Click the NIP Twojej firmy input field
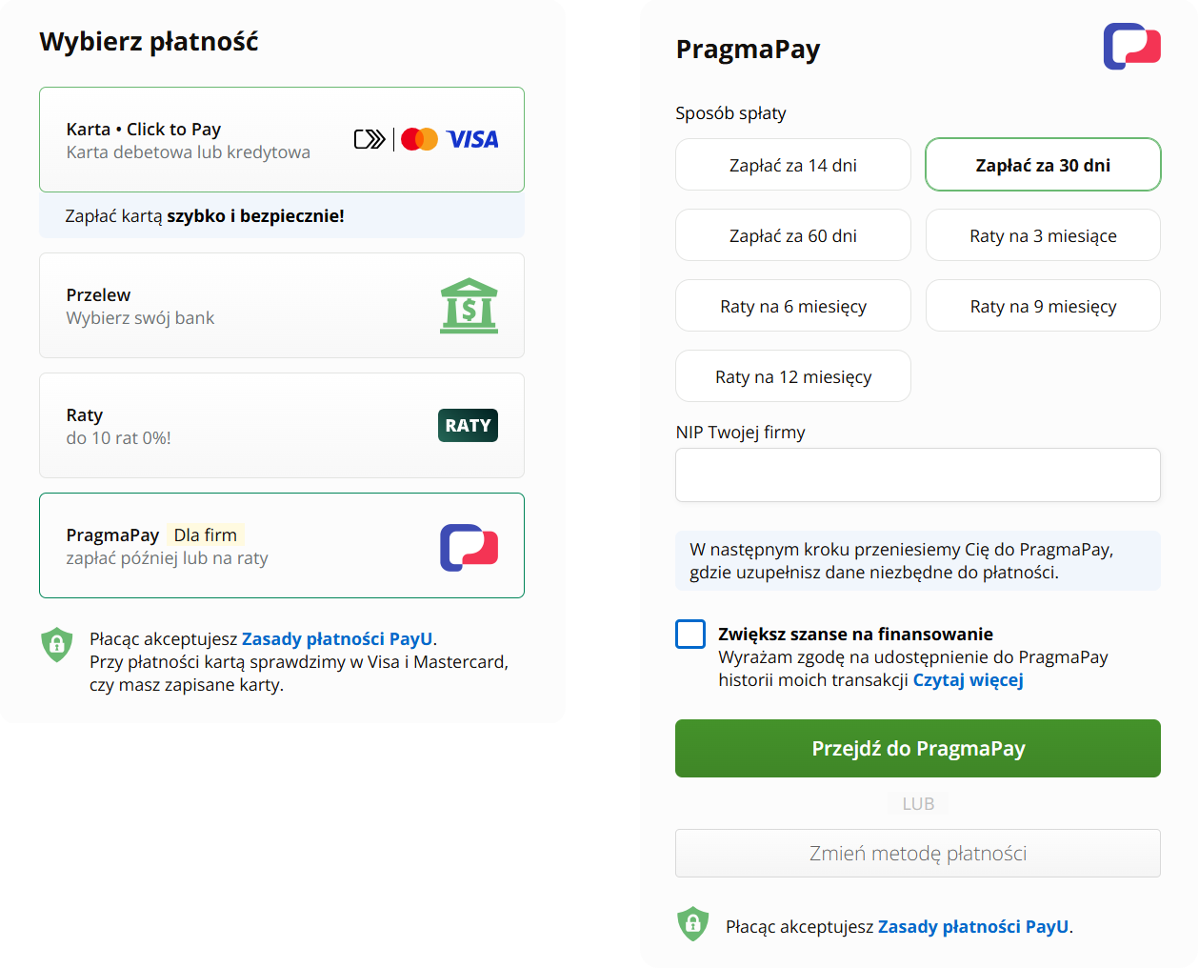 (917, 474)
